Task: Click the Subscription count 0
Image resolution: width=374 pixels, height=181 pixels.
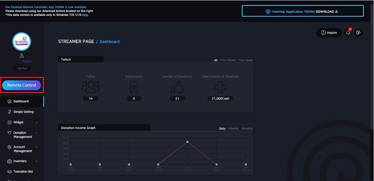Action: (x=134, y=98)
